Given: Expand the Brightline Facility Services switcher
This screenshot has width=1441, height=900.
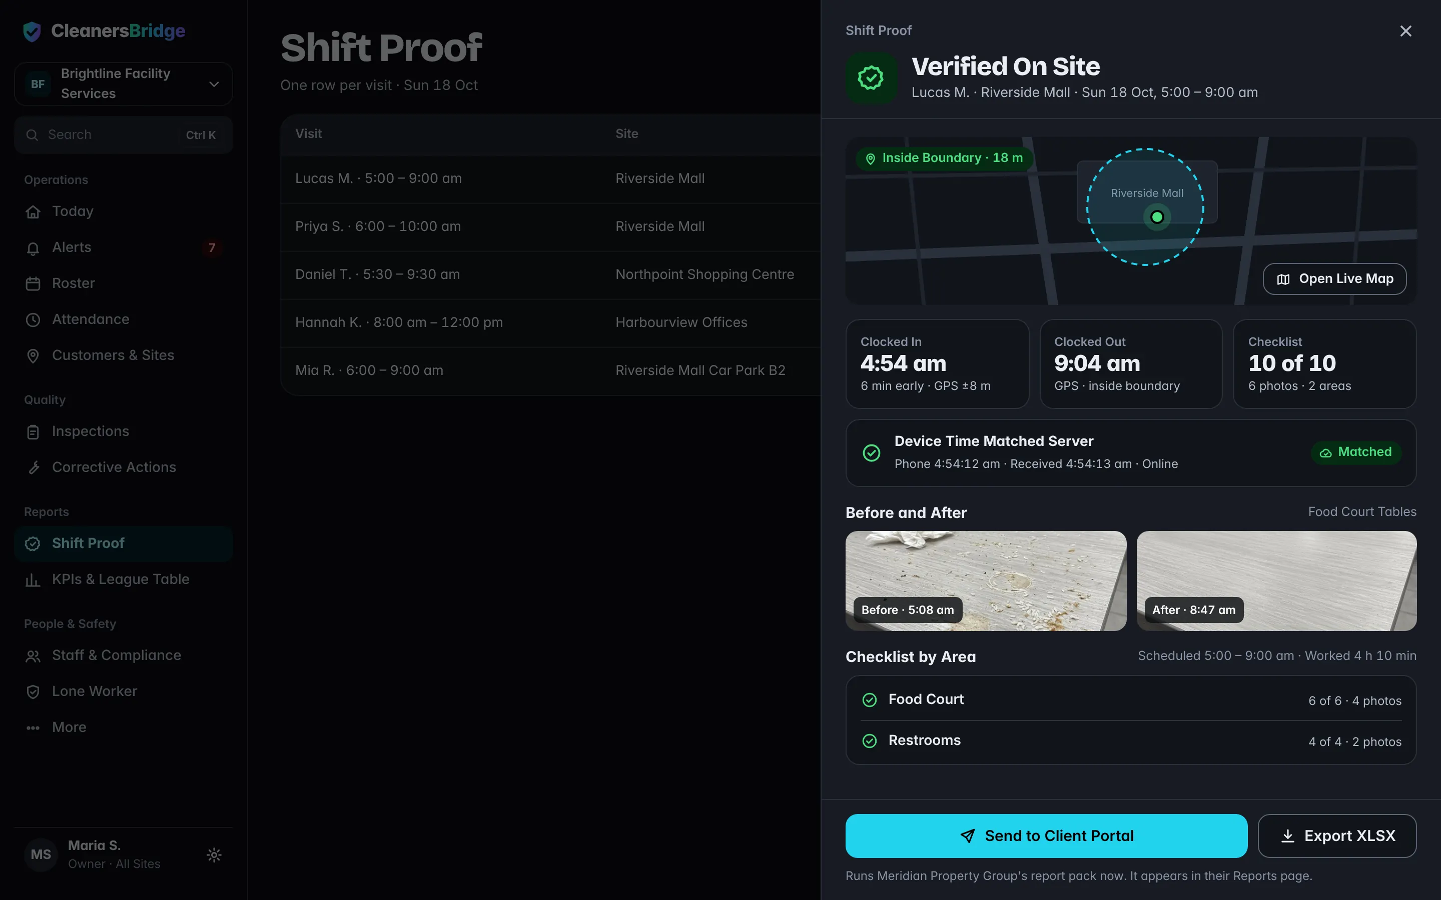Looking at the screenshot, I should [123, 84].
